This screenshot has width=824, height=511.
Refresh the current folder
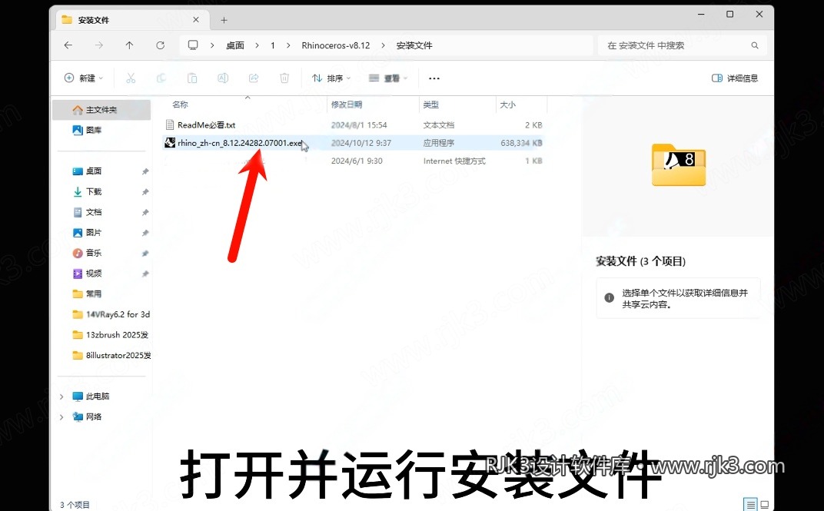pyautogui.click(x=161, y=45)
